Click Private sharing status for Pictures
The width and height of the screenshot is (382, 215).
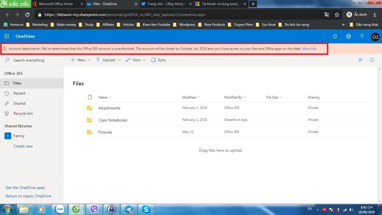[x=313, y=132]
